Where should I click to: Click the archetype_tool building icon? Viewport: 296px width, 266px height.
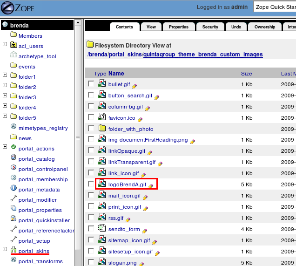click(13, 55)
